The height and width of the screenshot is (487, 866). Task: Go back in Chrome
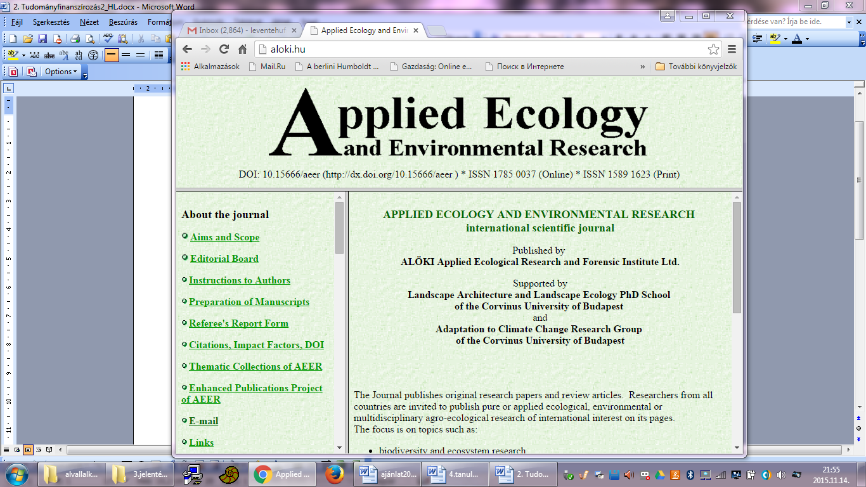pyautogui.click(x=187, y=49)
